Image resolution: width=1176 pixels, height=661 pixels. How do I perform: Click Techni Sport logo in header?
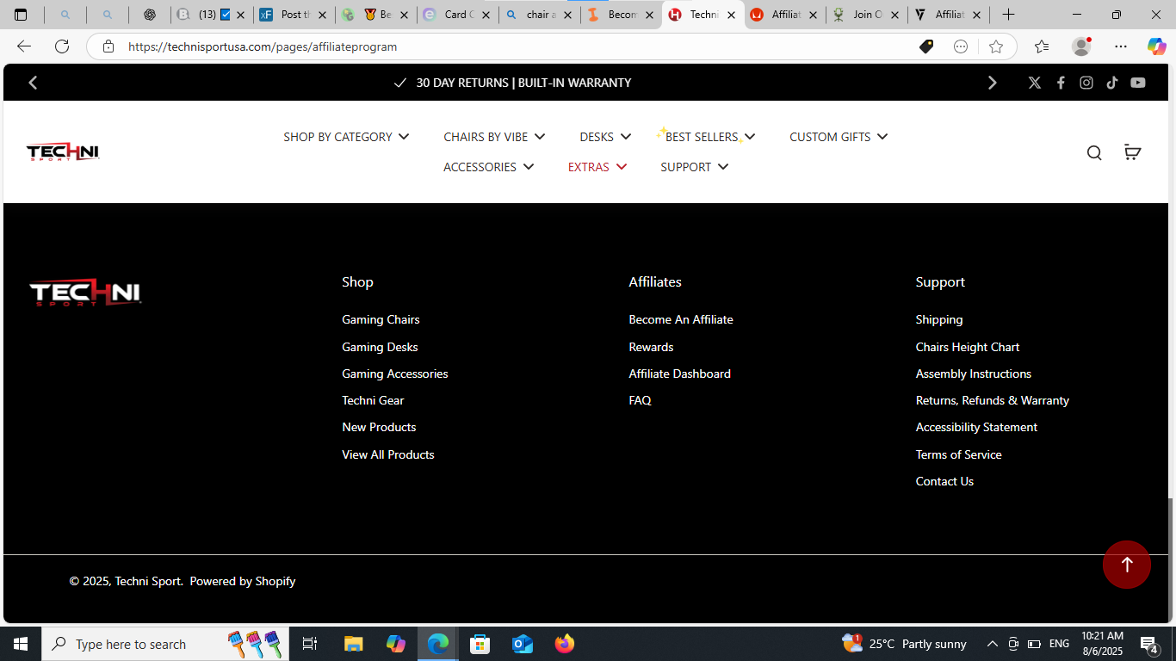point(63,152)
